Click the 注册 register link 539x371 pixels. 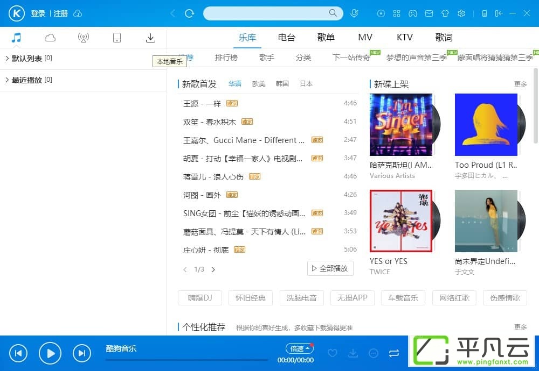[x=61, y=14]
